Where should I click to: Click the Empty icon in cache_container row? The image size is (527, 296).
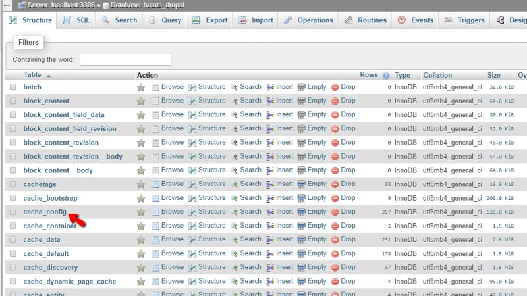point(302,226)
